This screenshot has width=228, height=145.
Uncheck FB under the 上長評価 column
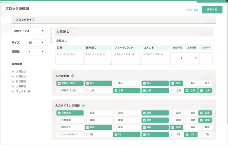(191, 134)
